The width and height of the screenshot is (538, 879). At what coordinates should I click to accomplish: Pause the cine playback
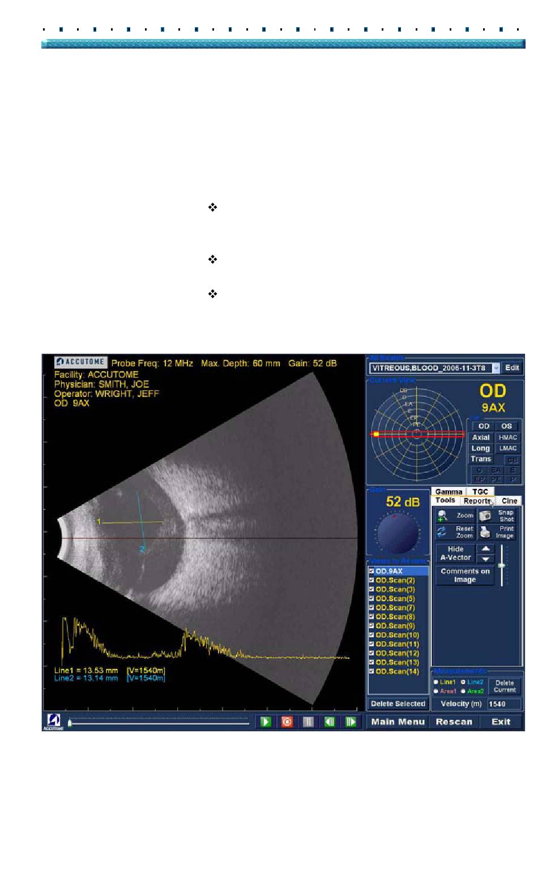click(x=308, y=722)
